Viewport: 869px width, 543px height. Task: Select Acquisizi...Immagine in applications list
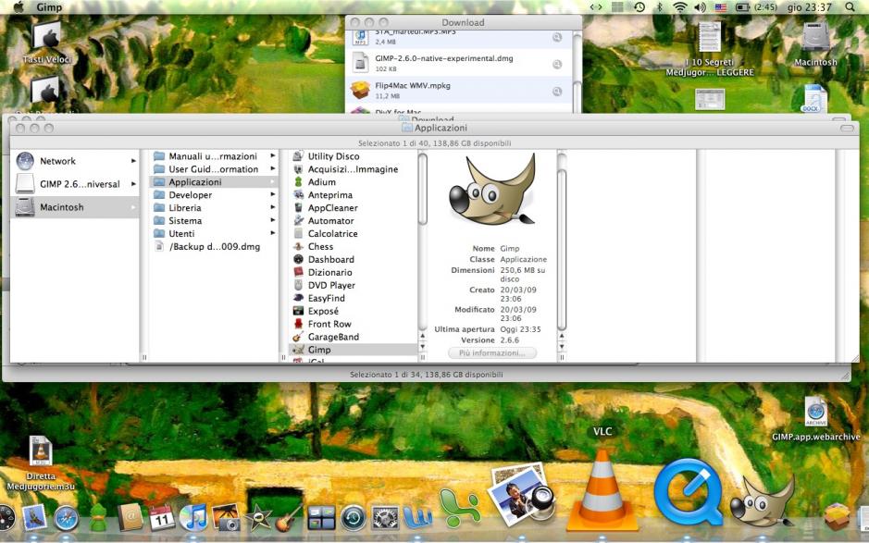353,169
